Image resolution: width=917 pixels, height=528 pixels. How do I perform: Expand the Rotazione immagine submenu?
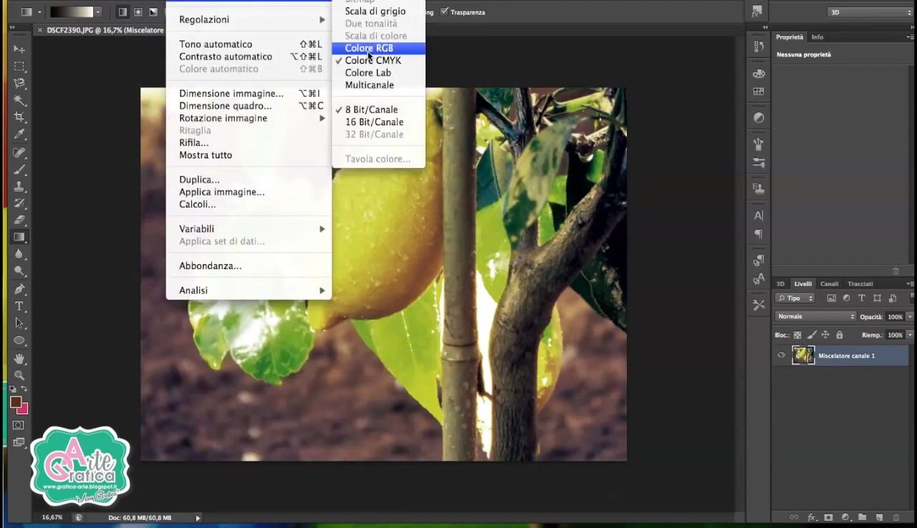coord(249,118)
